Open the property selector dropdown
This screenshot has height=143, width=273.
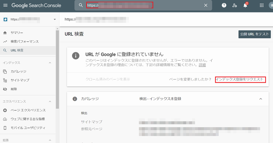tap(30, 19)
